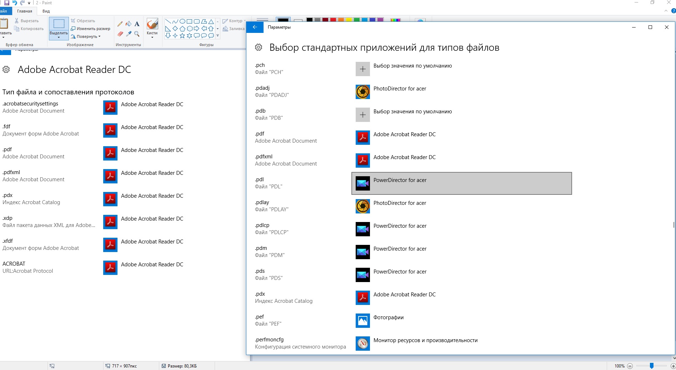Switch to the Вид ribbon tab

pyautogui.click(x=46, y=11)
